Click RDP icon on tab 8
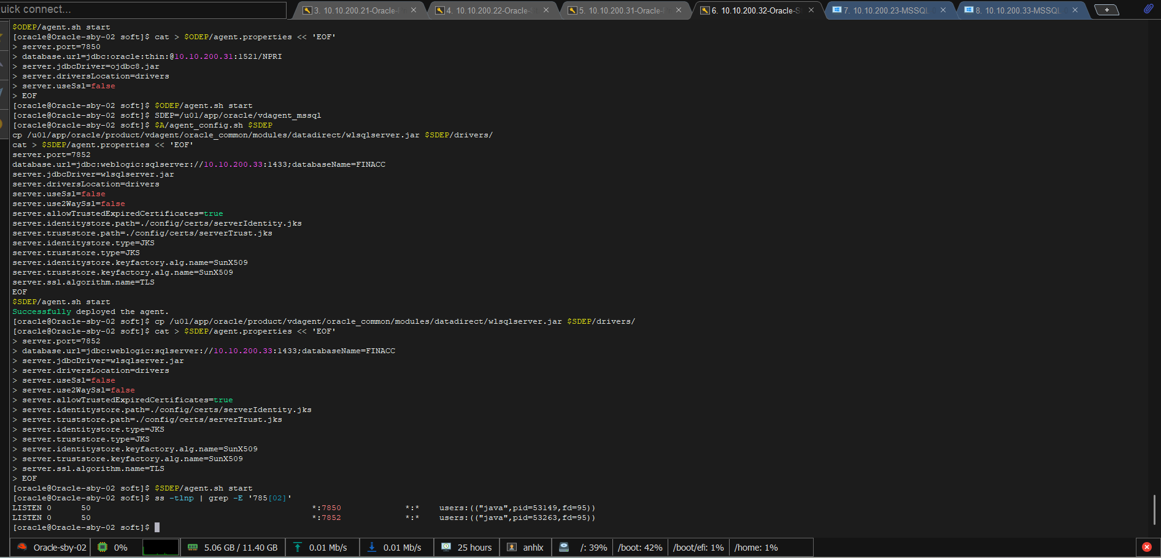 [969, 10]
